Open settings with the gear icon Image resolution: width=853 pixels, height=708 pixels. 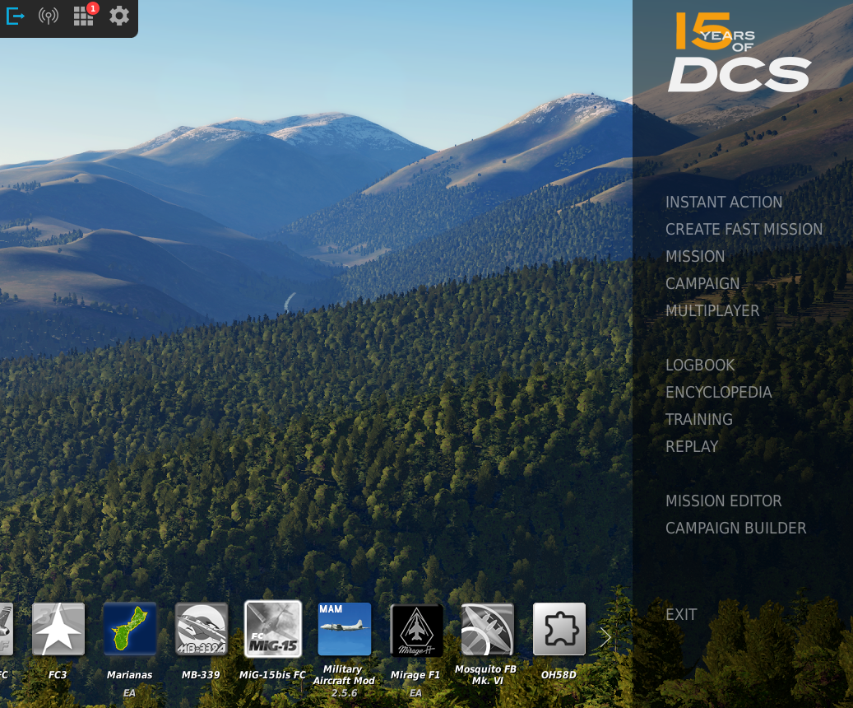pos(119,16)
